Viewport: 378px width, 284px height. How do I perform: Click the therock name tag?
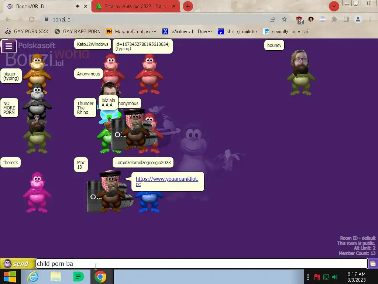point(11,163)
